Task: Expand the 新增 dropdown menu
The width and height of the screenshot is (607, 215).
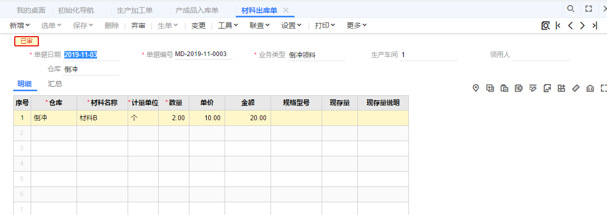Action: [20, 25]
